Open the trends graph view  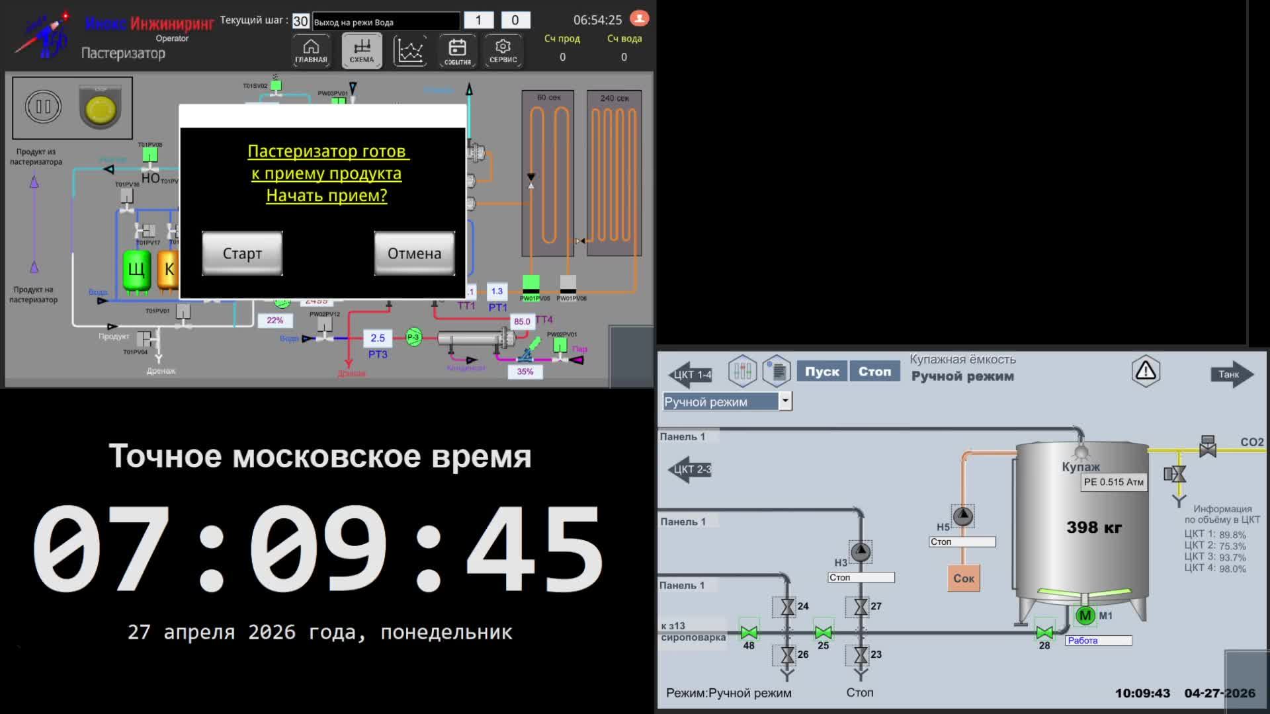tap(410, 50)
